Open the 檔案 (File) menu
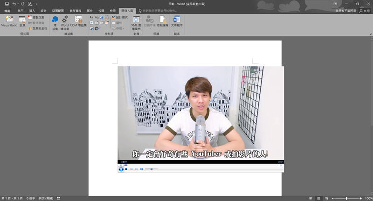This screenshot has width=373, height=201. (7, 10)
